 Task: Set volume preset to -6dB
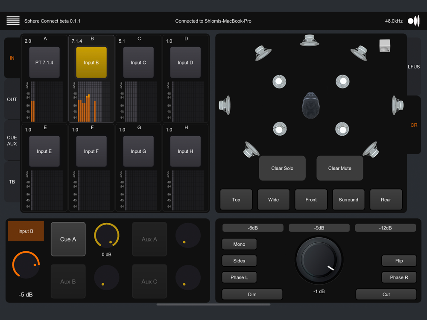(253, 228)
